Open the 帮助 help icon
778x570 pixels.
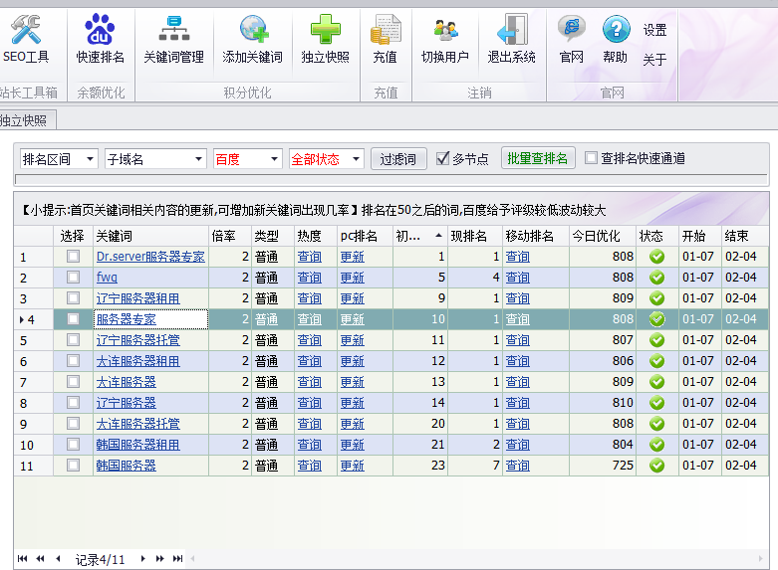(616, 40)
